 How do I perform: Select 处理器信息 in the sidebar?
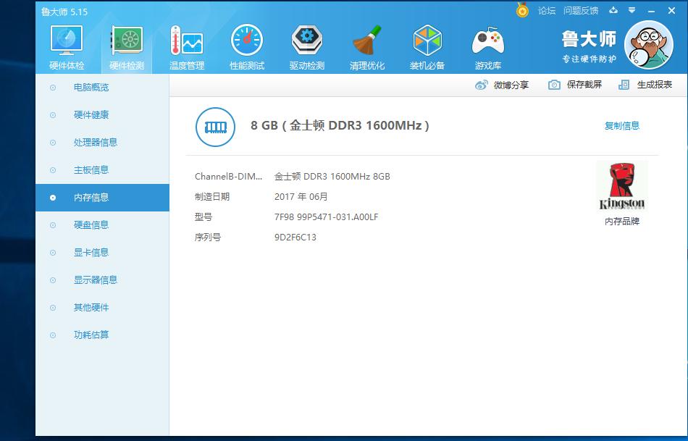coord(95,143)
